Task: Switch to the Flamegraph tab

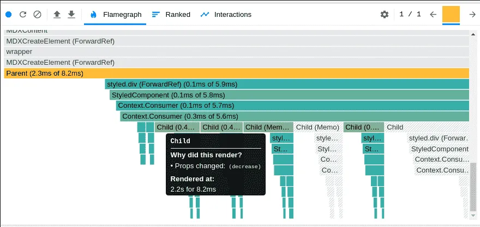Action: [x=115, y=14]
